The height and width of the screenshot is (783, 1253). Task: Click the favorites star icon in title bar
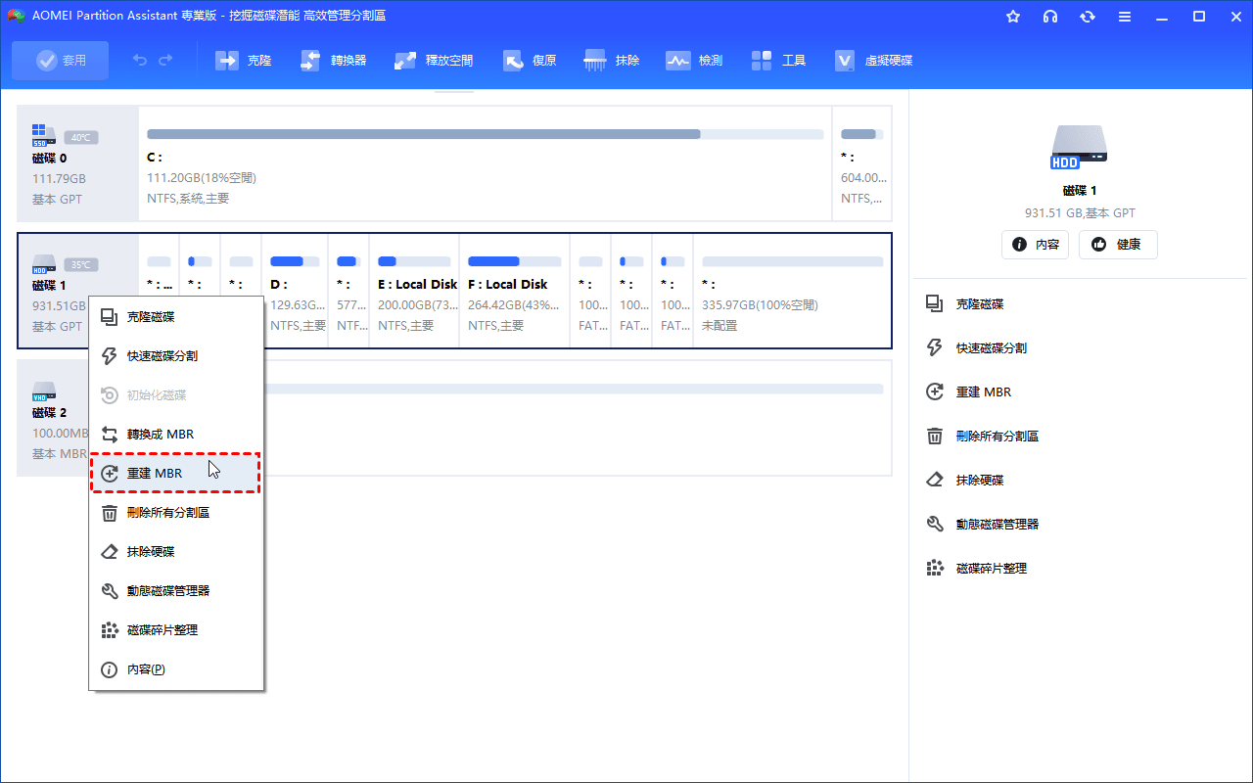[1013, 17]
